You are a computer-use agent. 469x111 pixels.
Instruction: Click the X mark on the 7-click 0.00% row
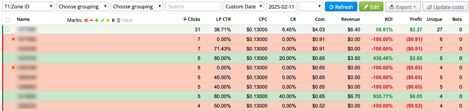point(13,39)
